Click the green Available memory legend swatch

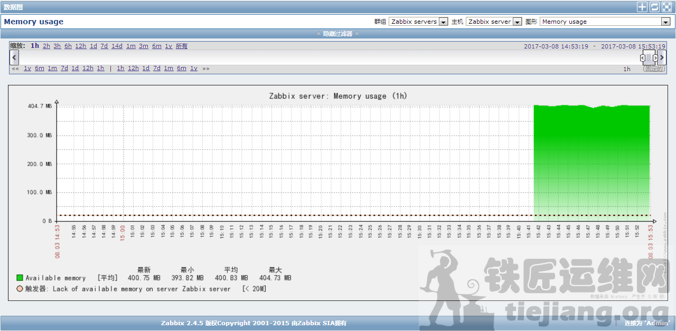(20, 278)
